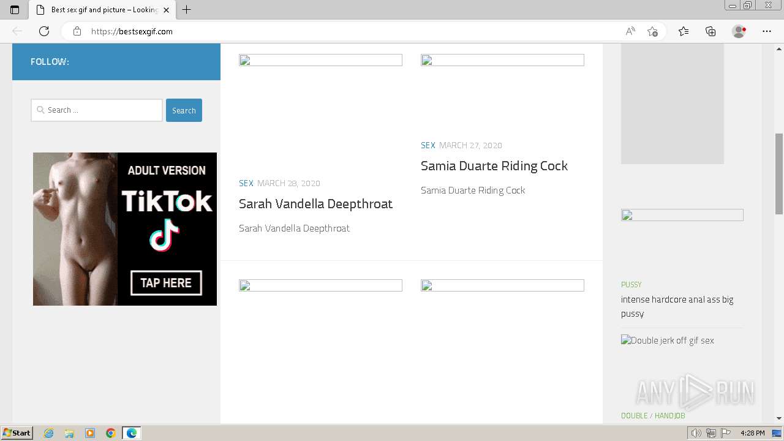The image size is (784, 441).
Task: Click the TAP HERE button in the ad
Action: click(166, 283)
